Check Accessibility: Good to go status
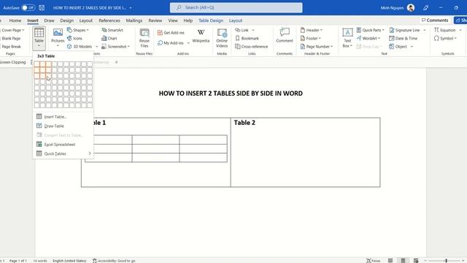 click(x=114, y=261)
